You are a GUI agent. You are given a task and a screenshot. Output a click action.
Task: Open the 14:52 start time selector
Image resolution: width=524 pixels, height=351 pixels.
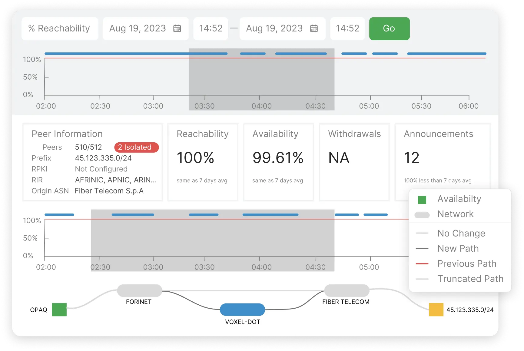click(211, 28)
